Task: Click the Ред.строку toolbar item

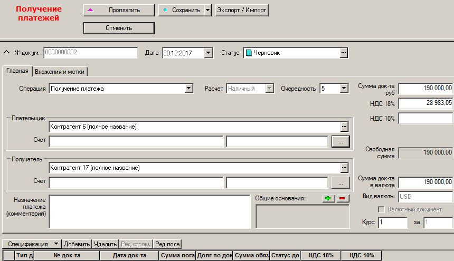Action: [136, 244]
